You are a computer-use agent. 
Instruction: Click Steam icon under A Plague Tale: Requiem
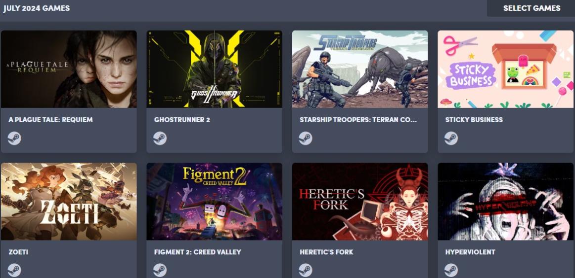pos(14,139)
